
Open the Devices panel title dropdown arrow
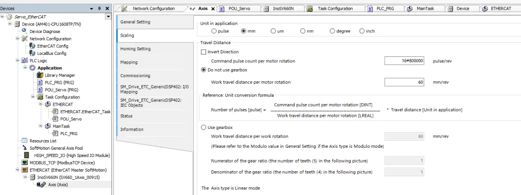(92, 9)
